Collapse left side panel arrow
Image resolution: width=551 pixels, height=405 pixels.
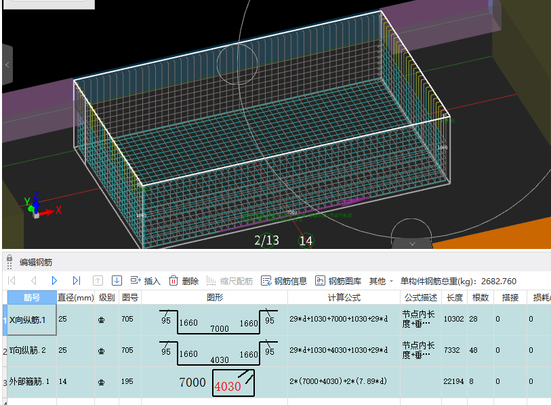pos(7,64)
